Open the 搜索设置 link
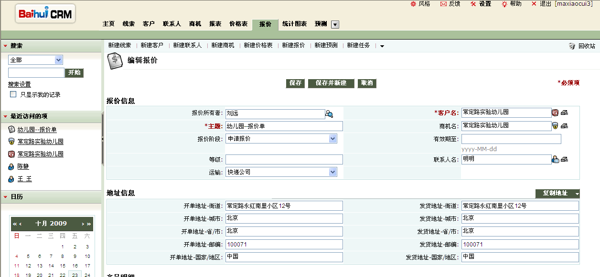This screenshot has width=600, height=277. pos(20,84)
